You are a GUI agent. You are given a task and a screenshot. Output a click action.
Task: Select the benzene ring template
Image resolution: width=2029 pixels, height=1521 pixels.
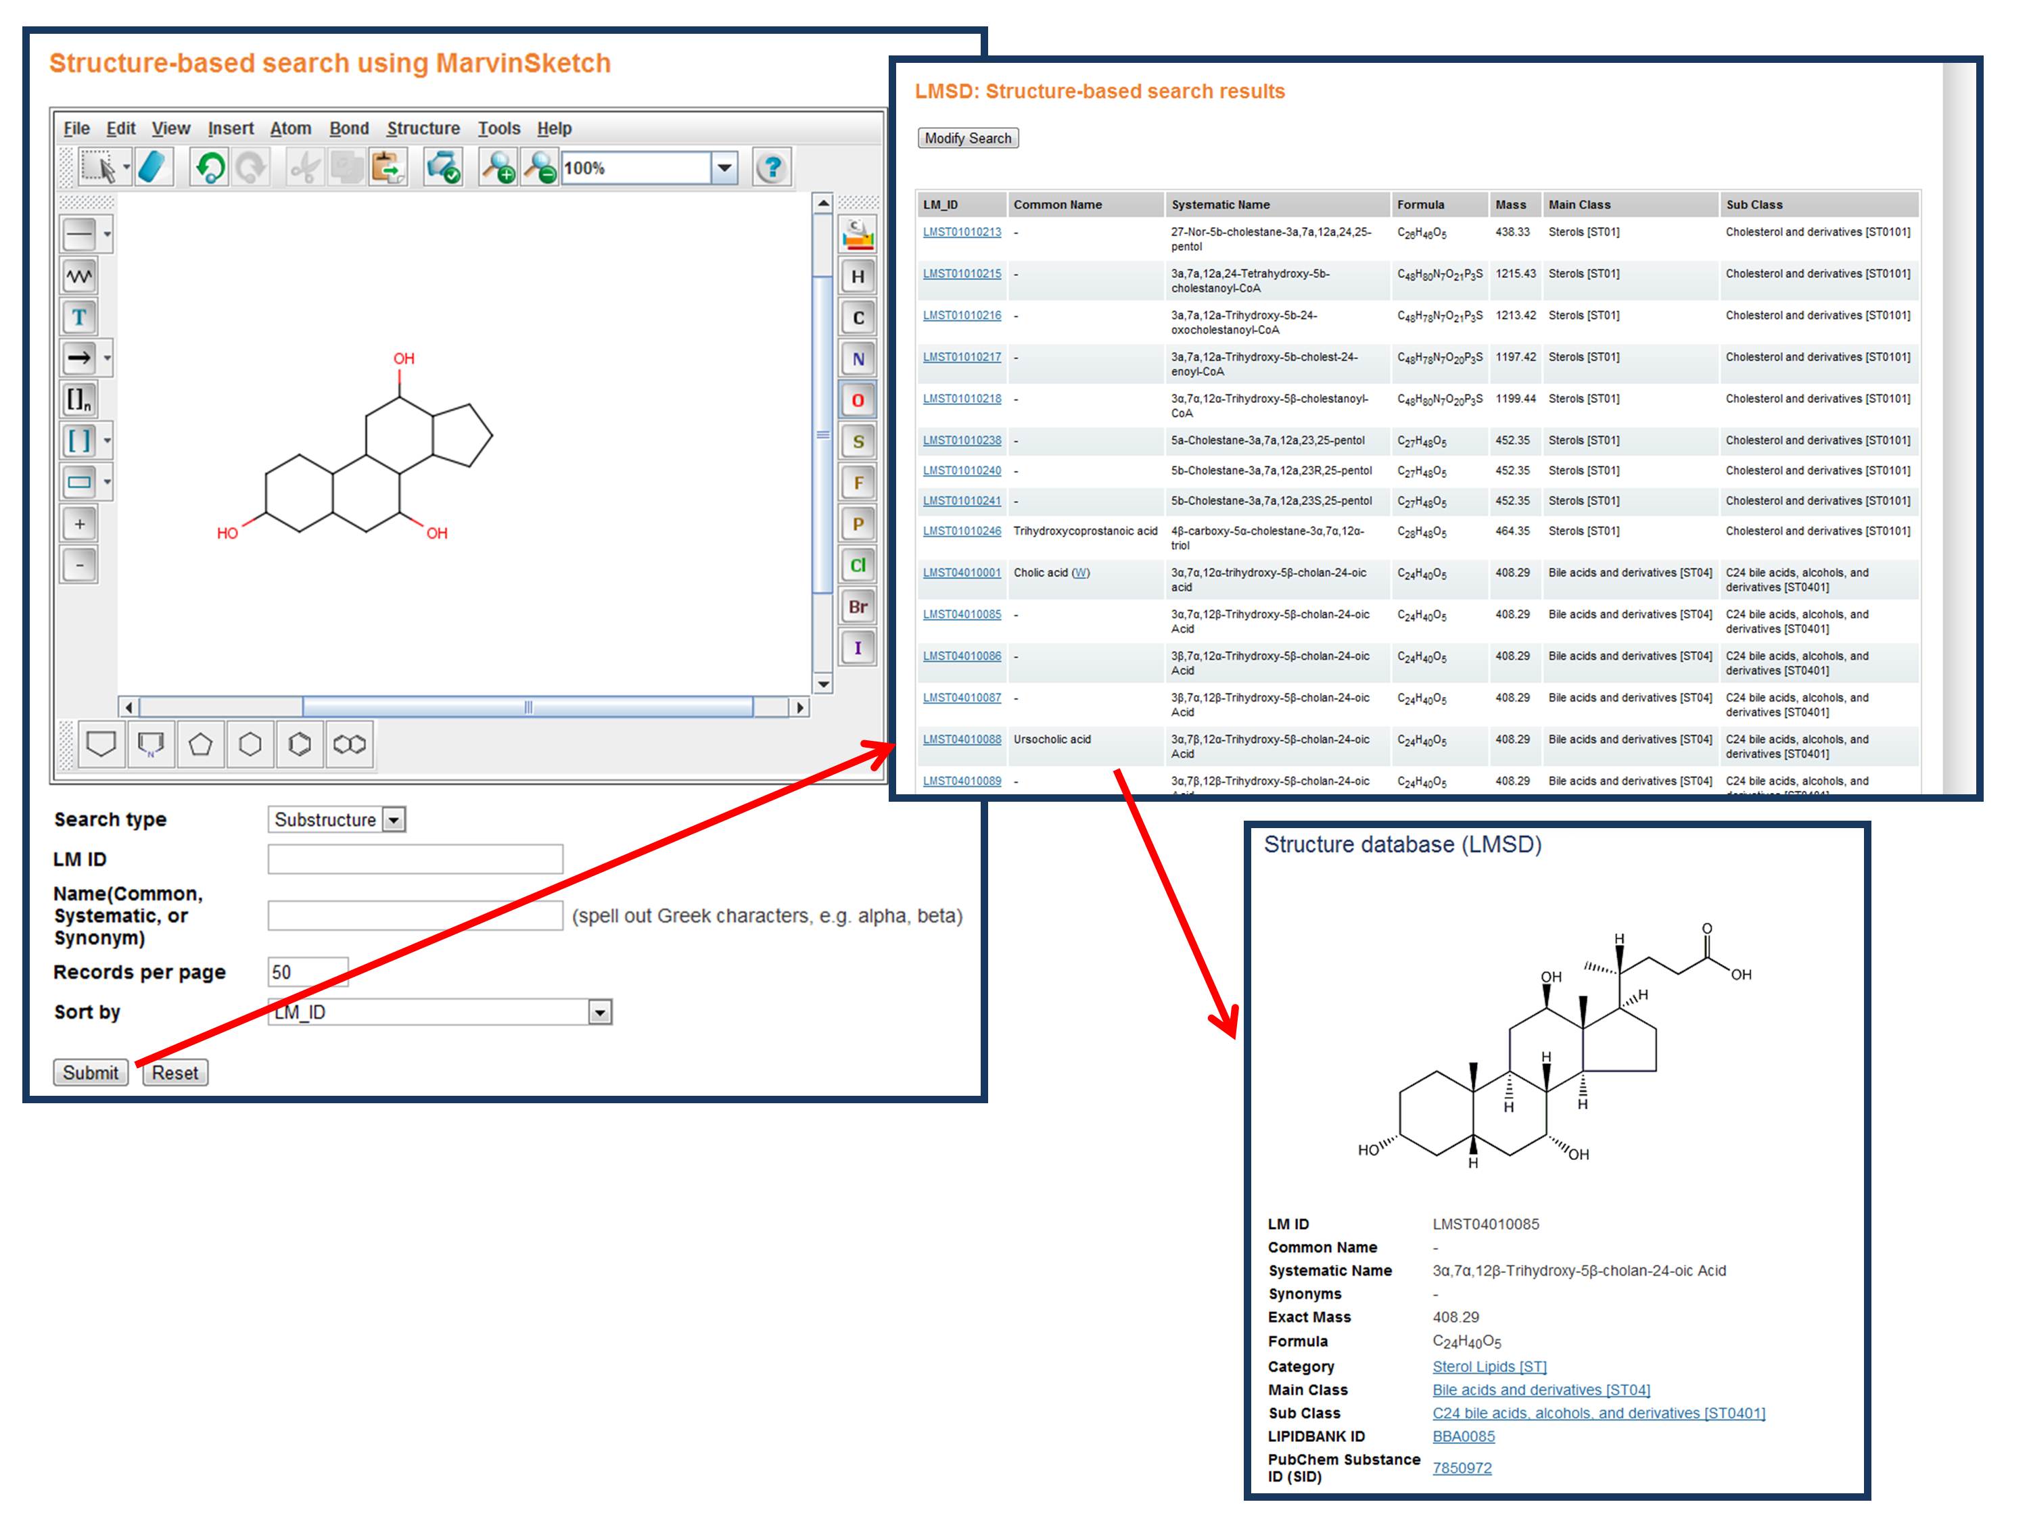[300, 744]
